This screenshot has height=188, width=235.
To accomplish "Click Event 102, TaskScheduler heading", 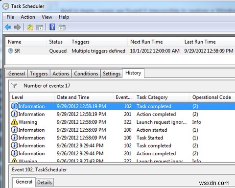I will click(39, 169).
